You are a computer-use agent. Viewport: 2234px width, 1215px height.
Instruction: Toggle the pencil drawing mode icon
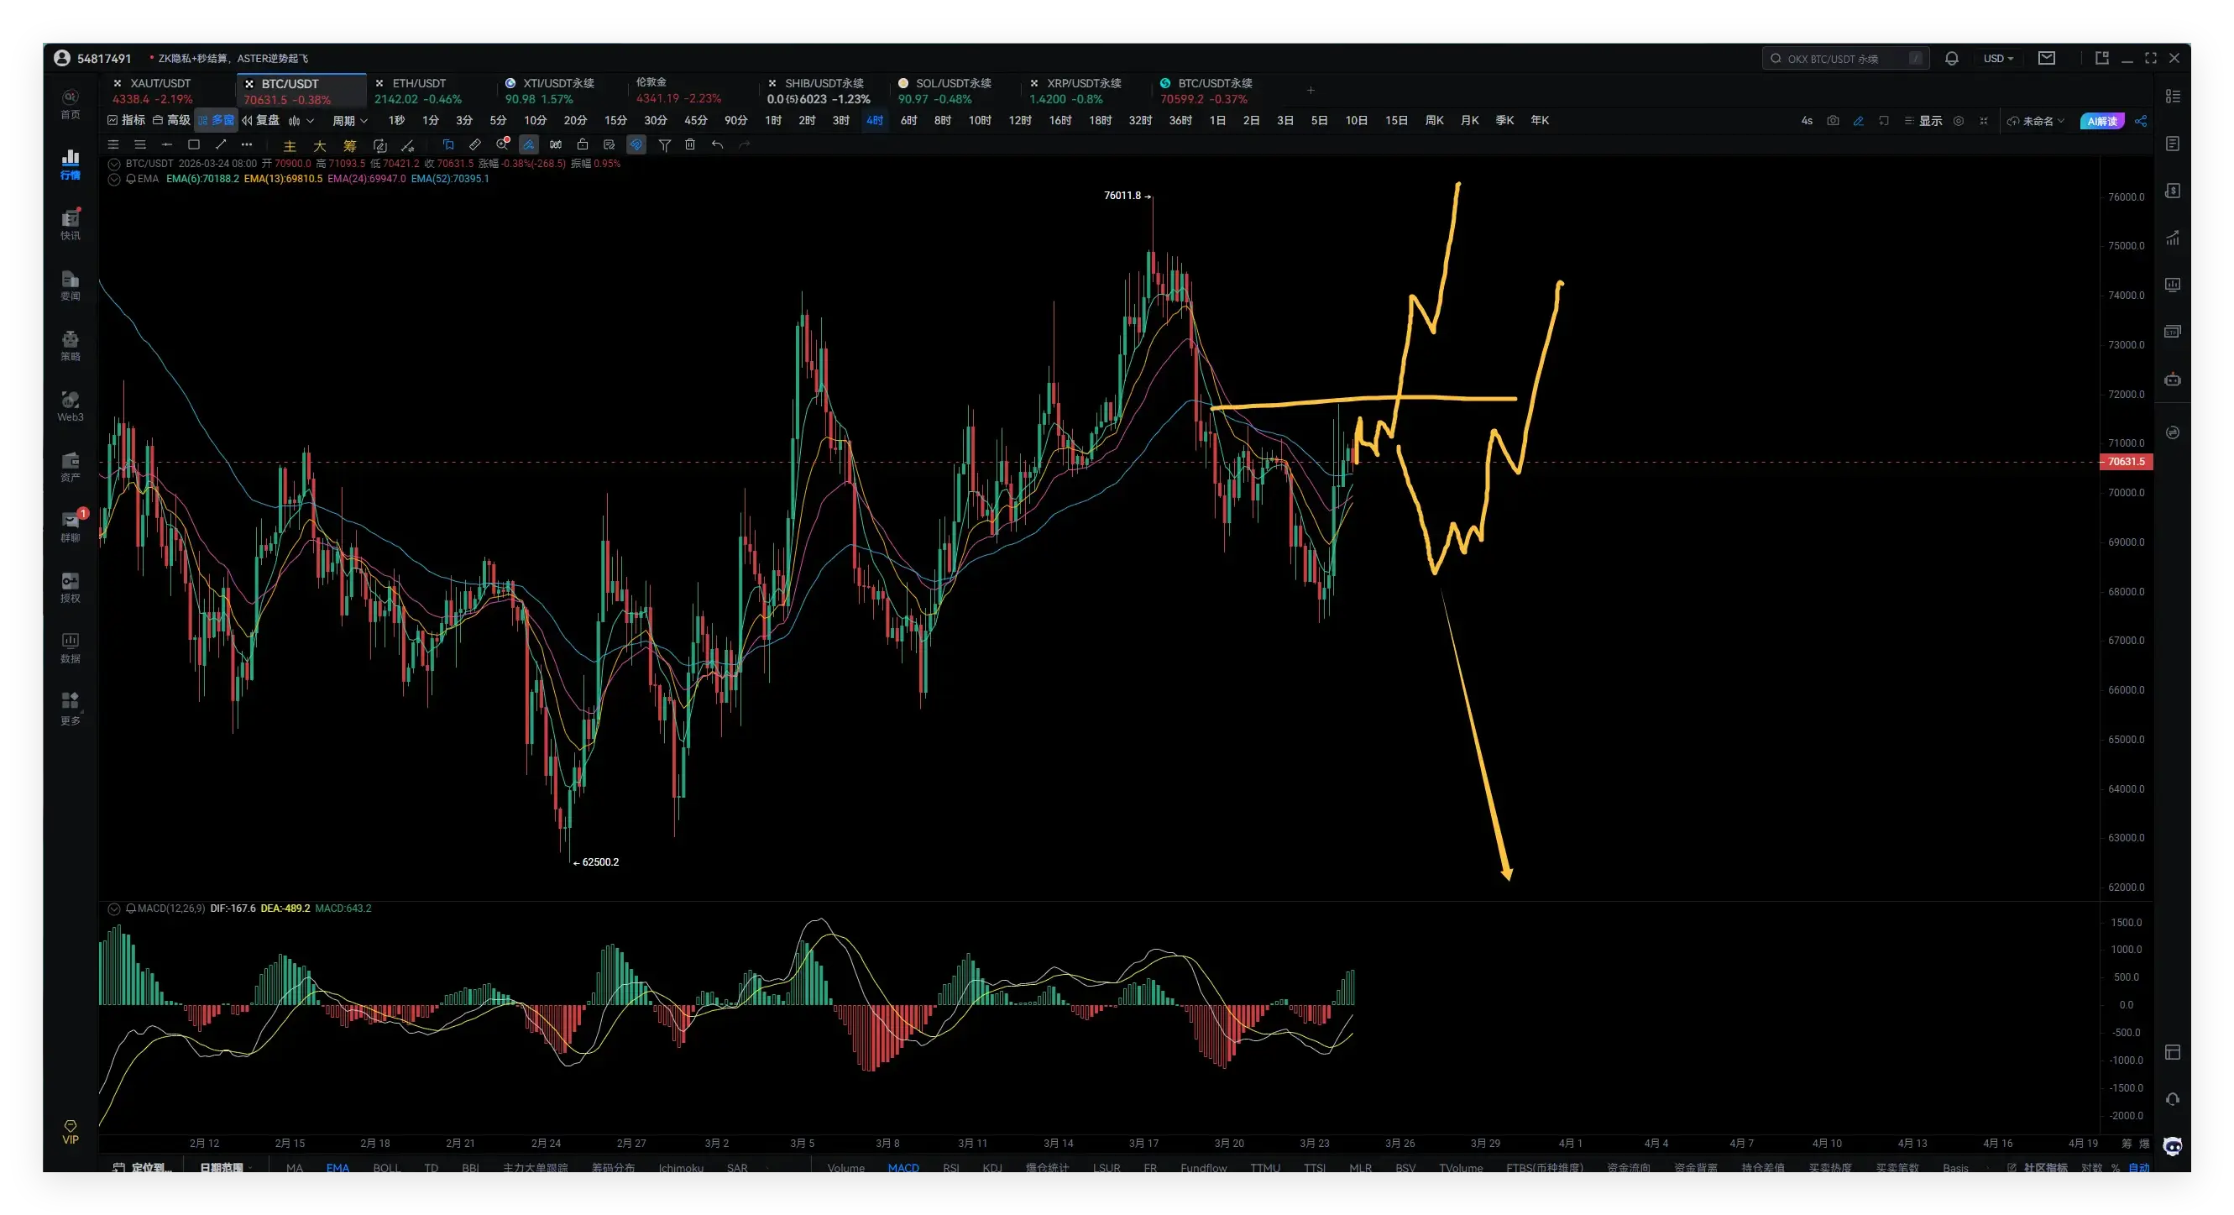1859,121
